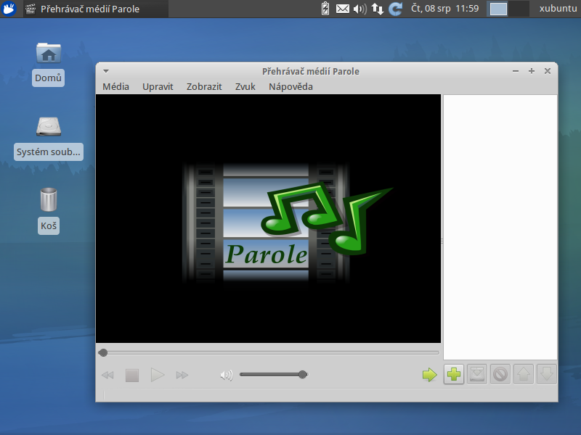Open the Nápověda menu

tap(290, 86)
